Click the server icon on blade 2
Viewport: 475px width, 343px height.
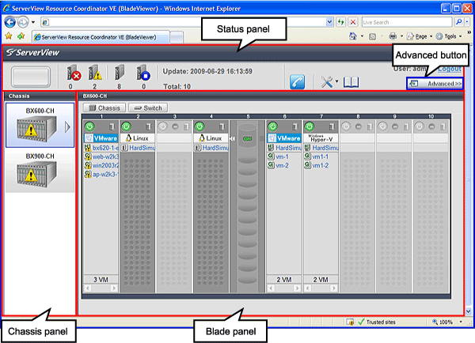point(149,126)
